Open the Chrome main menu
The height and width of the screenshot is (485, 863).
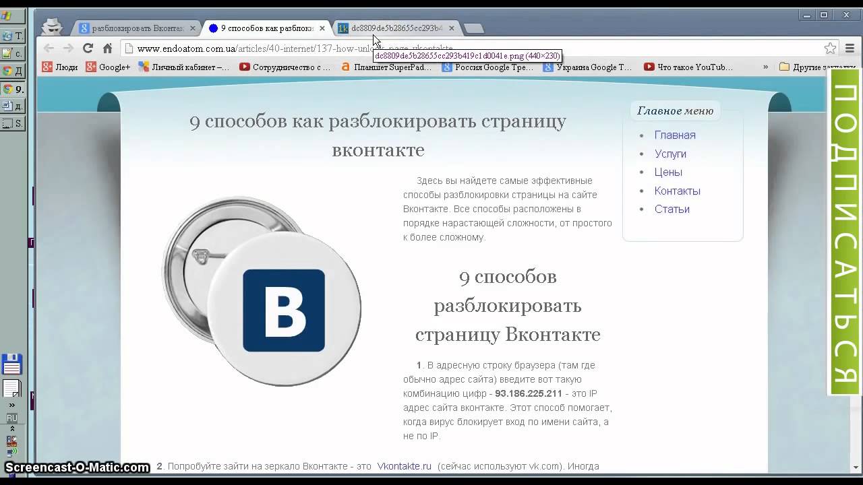point(850,48)
